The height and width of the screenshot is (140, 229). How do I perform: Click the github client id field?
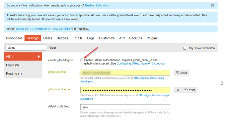click(125, 73)
